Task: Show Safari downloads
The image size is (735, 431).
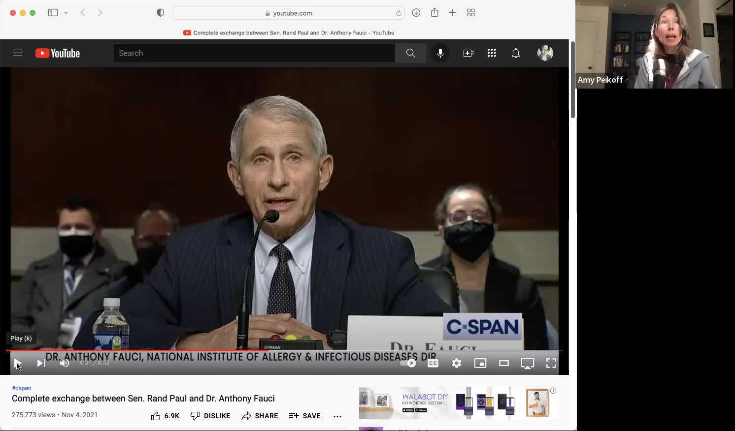Action: (x=416, y=13)
